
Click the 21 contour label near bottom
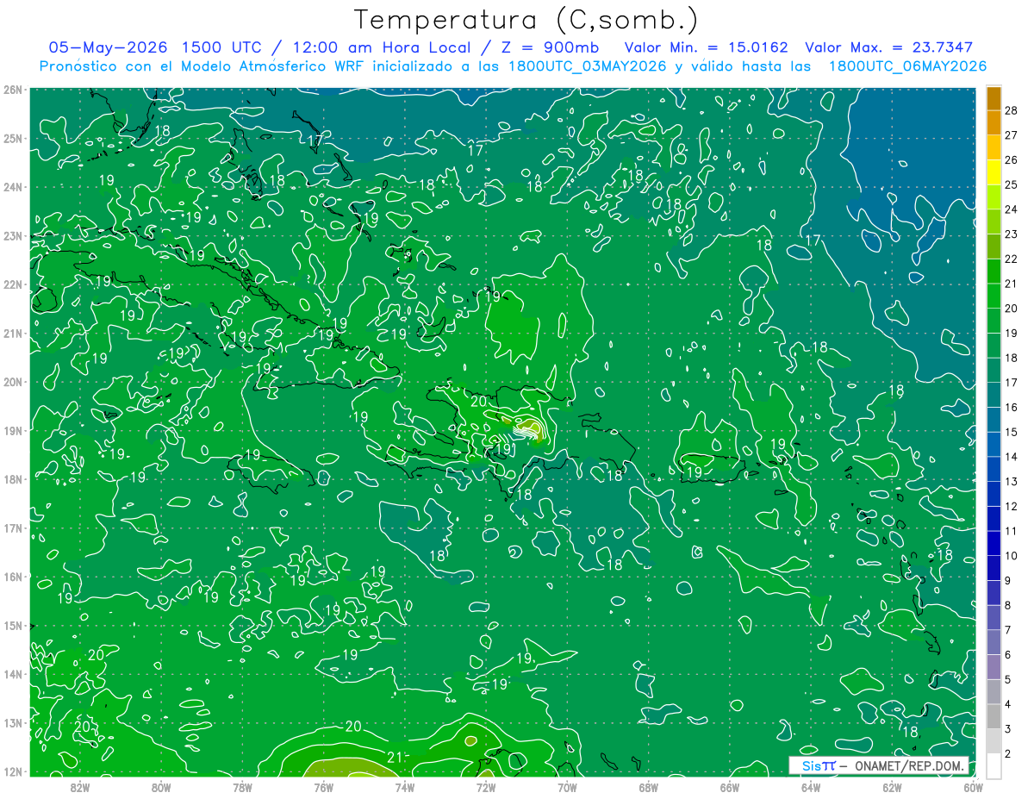396,758
